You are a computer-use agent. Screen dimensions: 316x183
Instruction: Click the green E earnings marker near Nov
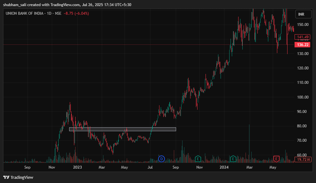tap(198, 159)
